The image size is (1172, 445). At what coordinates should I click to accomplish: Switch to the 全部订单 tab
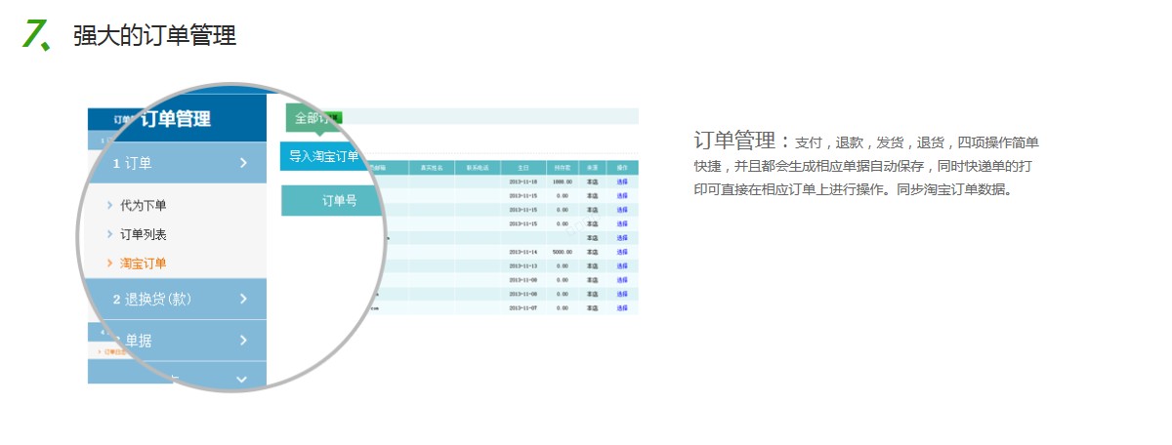point(314,119)
